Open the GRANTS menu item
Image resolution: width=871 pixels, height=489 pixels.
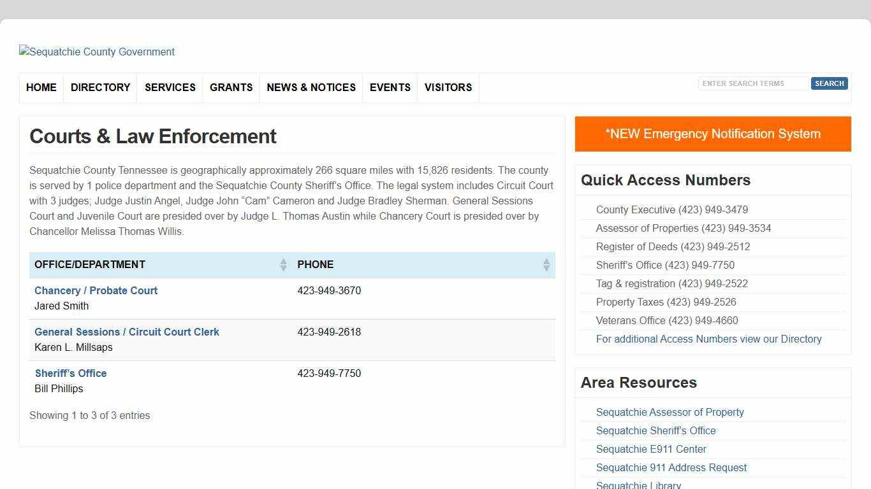pos(231,87)
